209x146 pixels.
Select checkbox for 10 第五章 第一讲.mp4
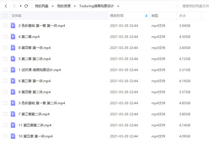pyautogui.click(x=6, y=136)
